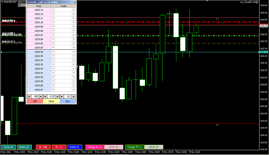269x155 pixels.
Task: Click red sell arrow at price 1828.95
Action: [x=53, y=56]
